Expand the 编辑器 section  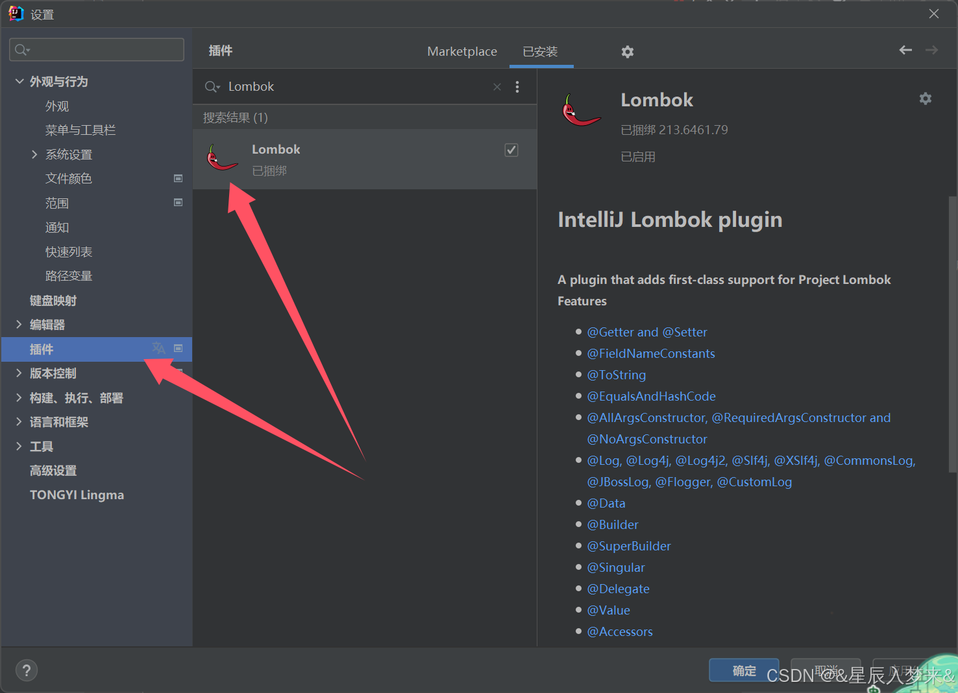pyautogui.click(x=19, y=324)
